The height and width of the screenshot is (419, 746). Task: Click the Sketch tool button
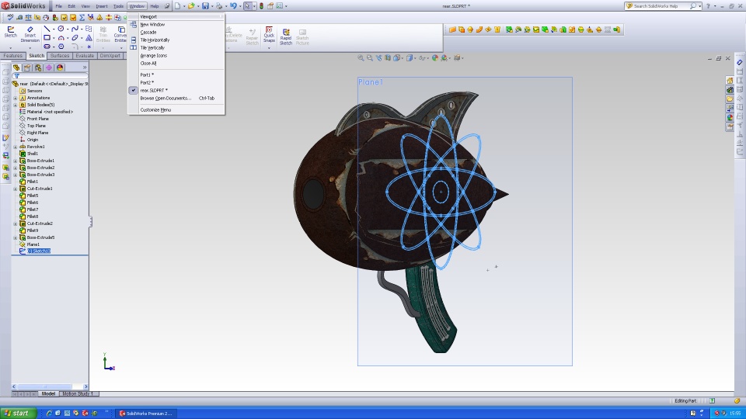(10, 32)
